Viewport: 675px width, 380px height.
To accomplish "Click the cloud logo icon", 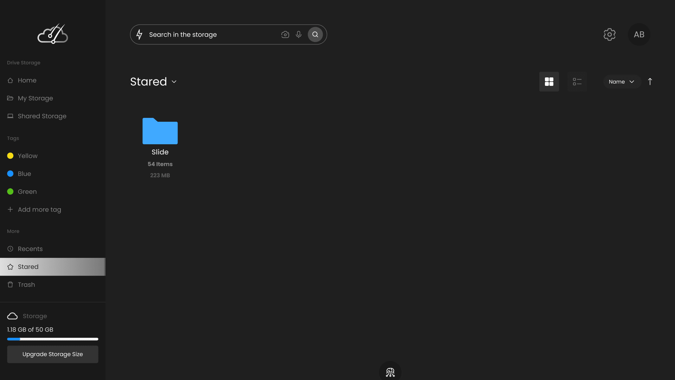I will (53, 34).
